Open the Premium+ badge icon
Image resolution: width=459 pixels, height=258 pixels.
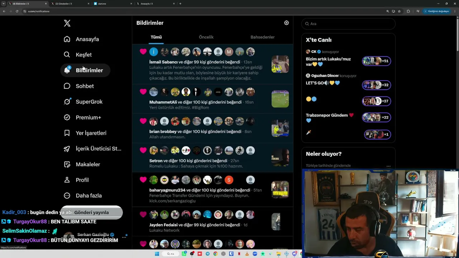(67, 117)
